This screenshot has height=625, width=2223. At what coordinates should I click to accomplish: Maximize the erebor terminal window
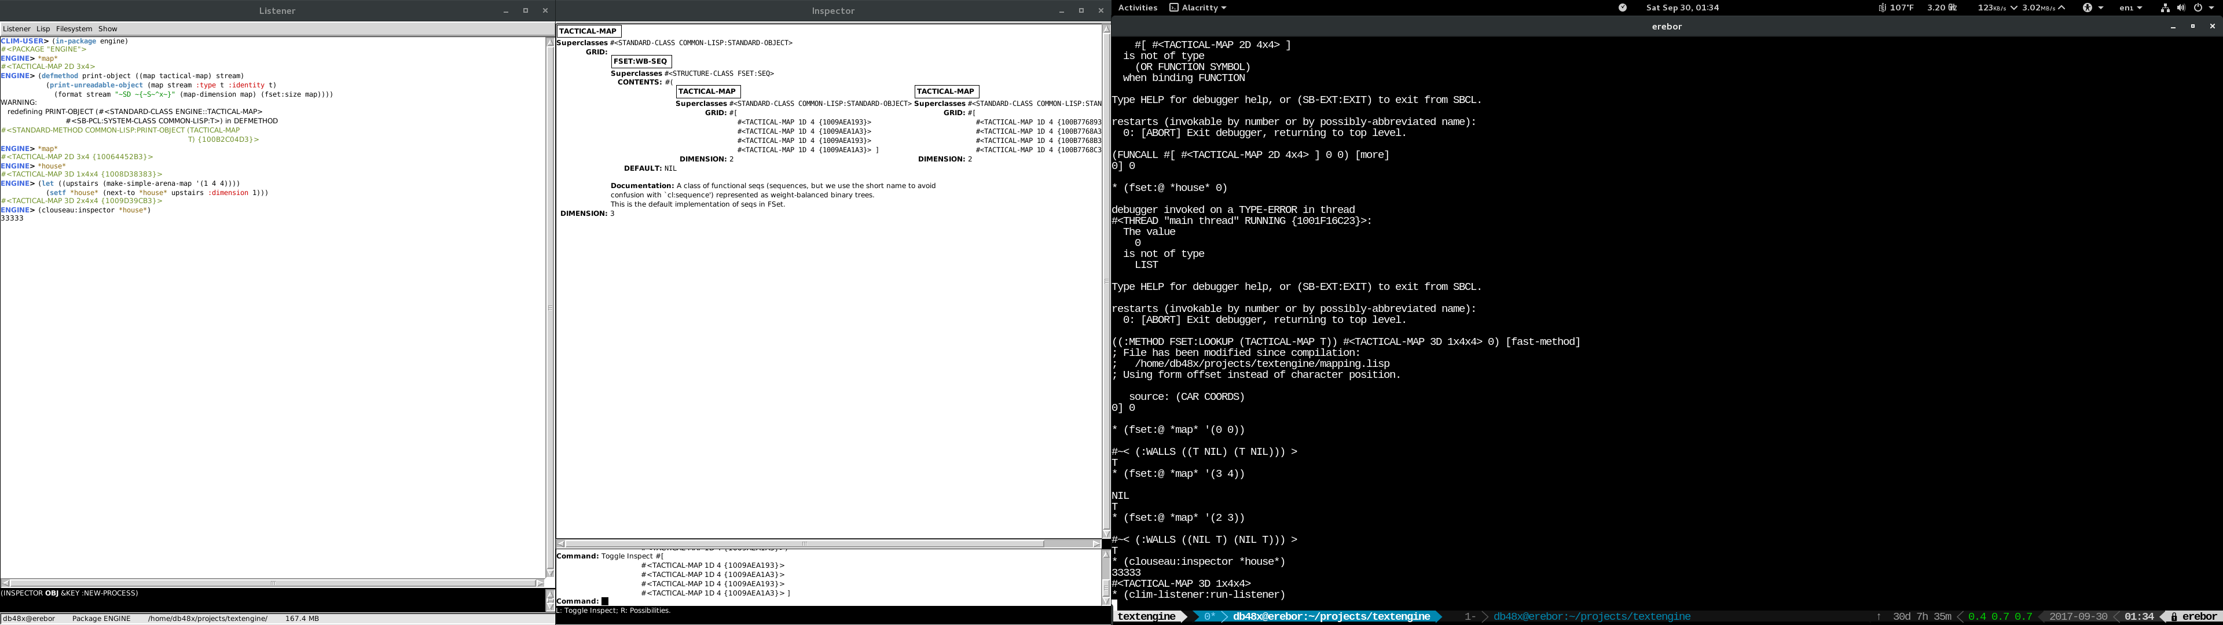pyautogui.click(x=2193, y=27)
